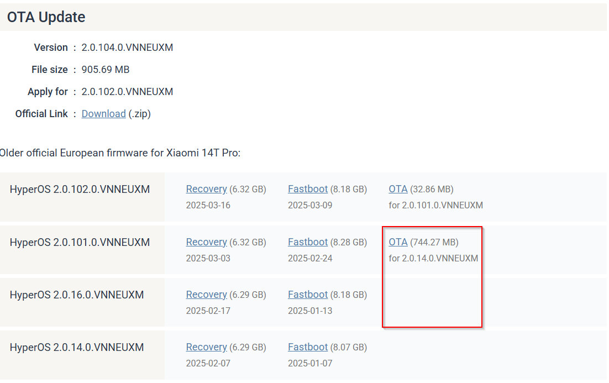Click the File size value 905.69 MB
609x383 pixels.
[x=106, y=70]
